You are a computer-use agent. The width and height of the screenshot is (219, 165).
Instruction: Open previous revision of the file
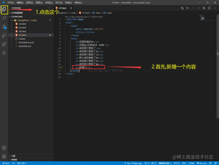188,8
